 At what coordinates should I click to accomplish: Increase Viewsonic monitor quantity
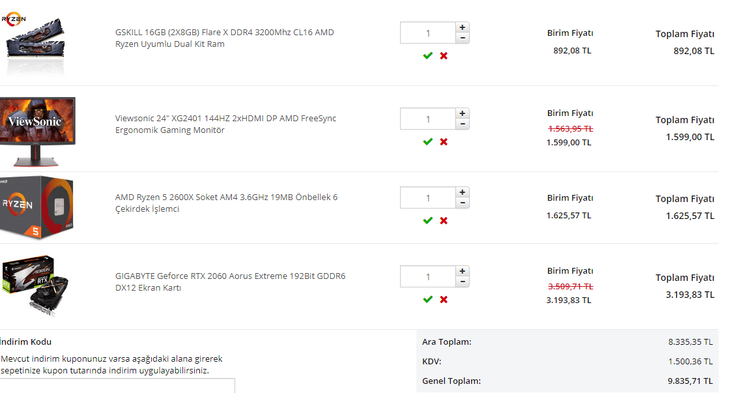[x=463, y=113]
